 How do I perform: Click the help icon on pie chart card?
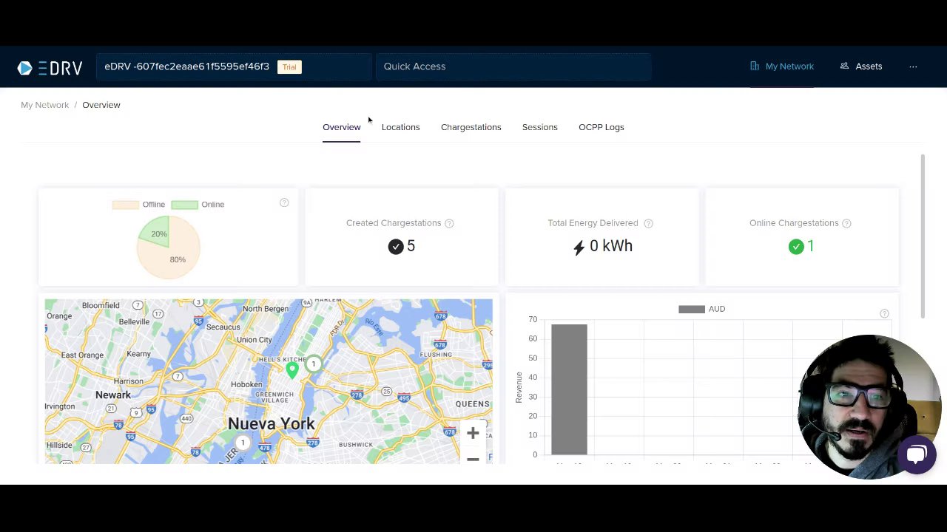284,202
